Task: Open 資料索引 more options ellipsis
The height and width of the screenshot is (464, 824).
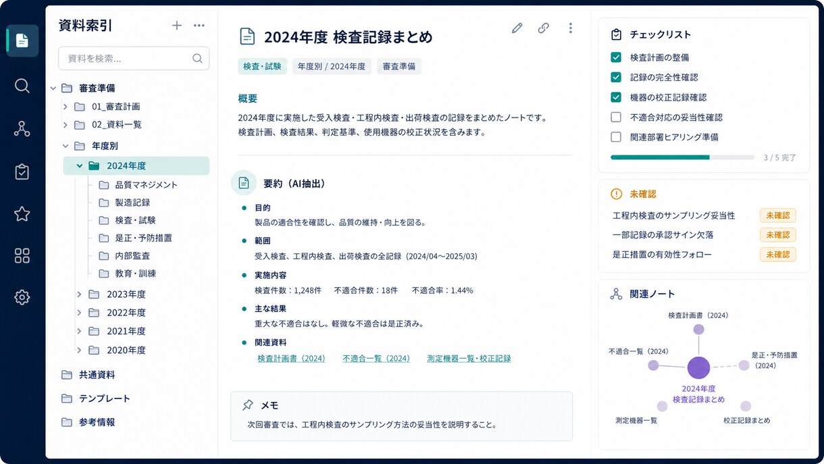Action: pyautogui.click(x=199, y=26)
